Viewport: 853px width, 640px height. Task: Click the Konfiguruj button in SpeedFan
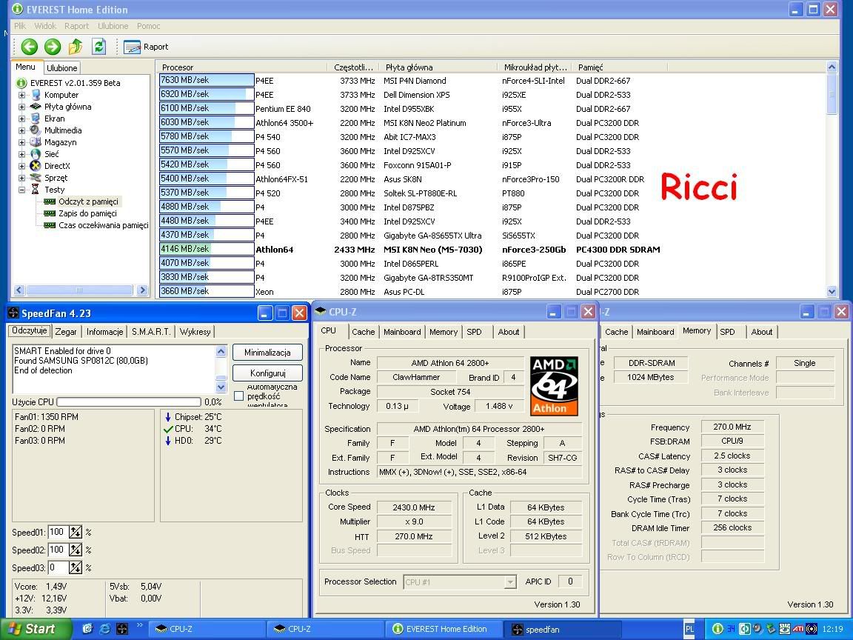pos(267,373)
